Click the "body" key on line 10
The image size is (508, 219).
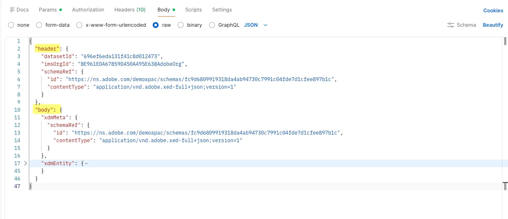click(45, 109)
